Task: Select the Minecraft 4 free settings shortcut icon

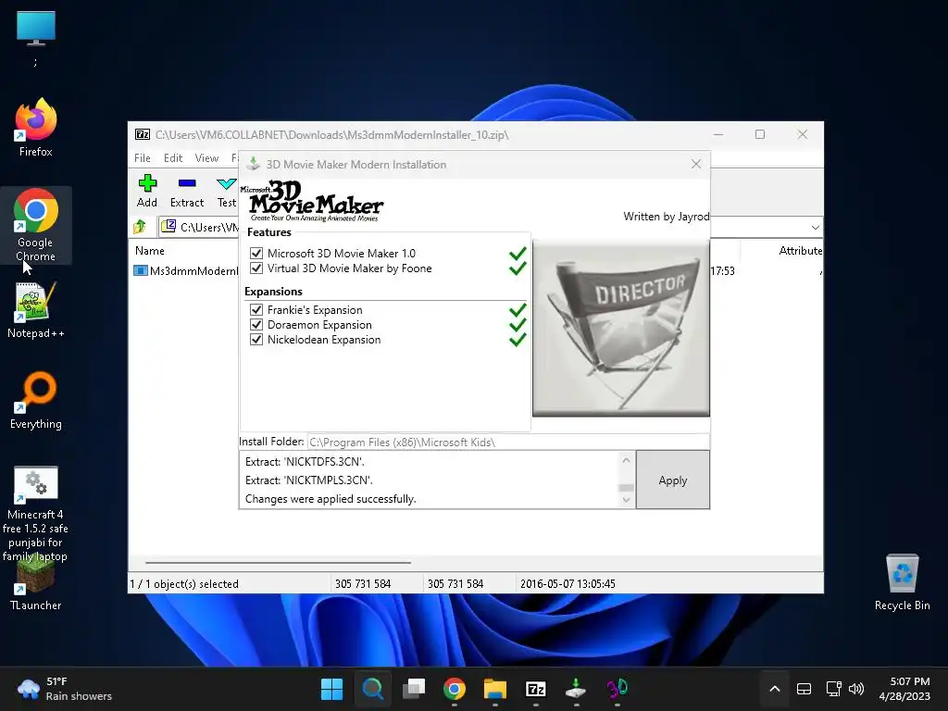Action: tap(36, 514)
